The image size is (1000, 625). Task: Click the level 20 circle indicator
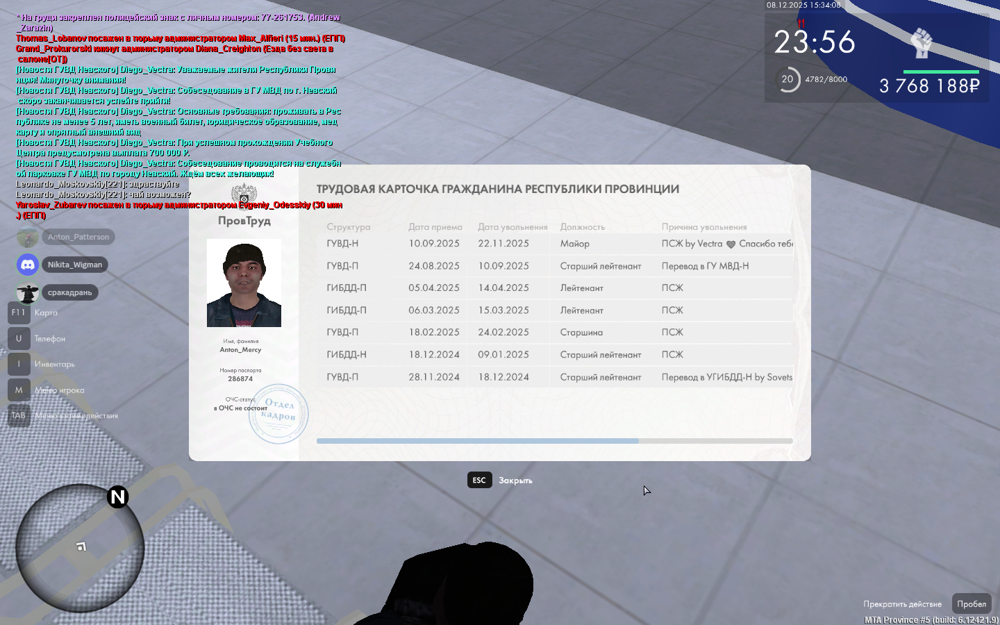[787, 80]
